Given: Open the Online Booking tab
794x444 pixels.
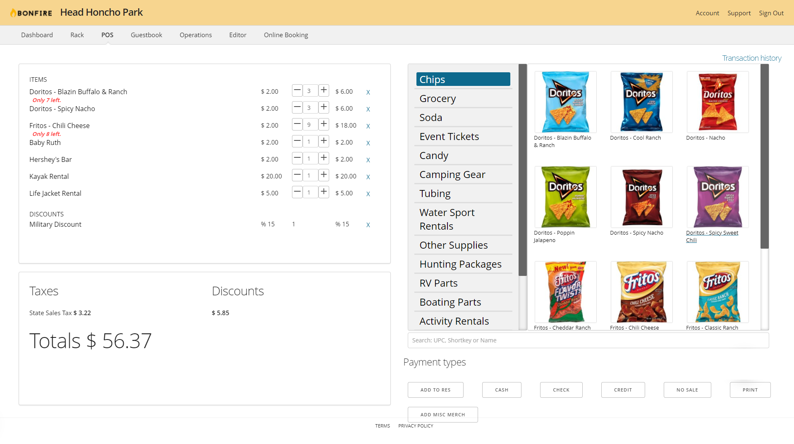Looking at the screenshot, I should (x=286, y=35).
